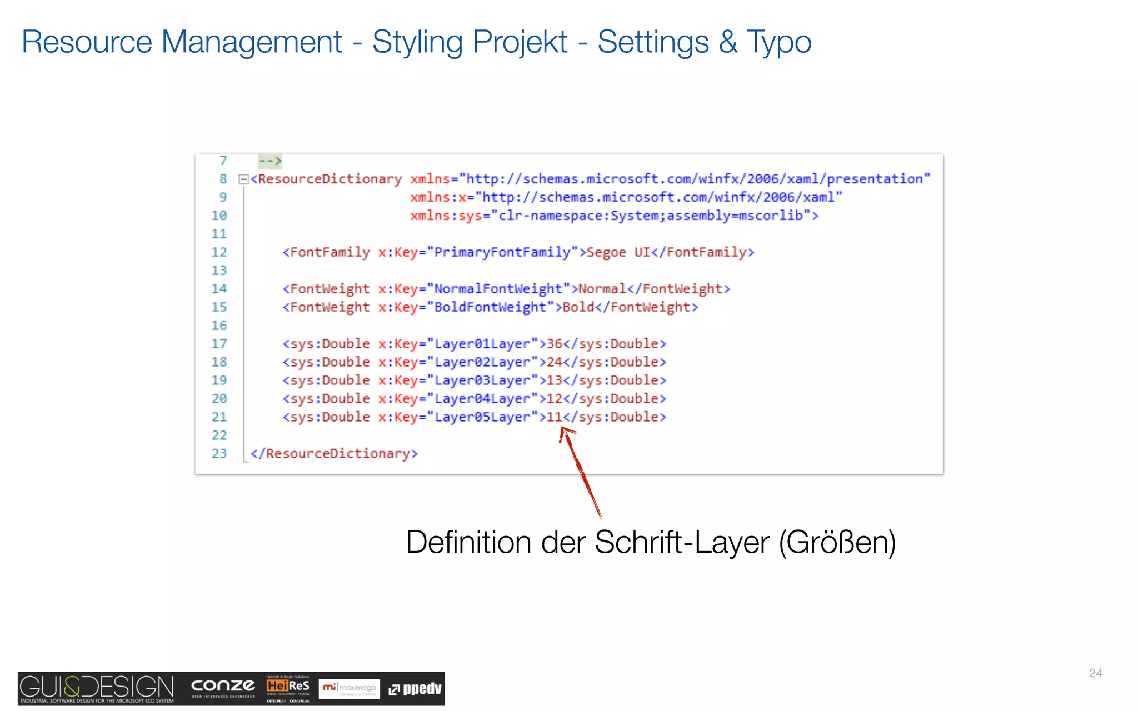Click the Layer03Layer key on line 19

[x=482, y=380]
